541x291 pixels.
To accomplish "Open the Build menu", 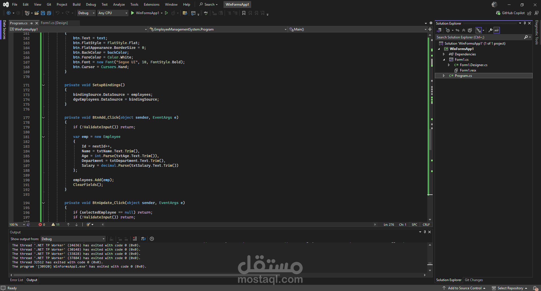I will tap(76, 5).
